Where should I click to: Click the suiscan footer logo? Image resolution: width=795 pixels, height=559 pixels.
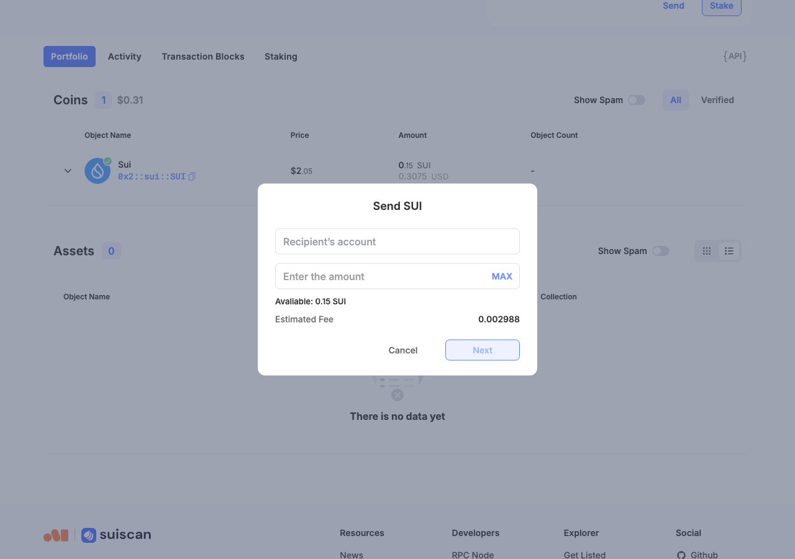click(x=116, y=535)
